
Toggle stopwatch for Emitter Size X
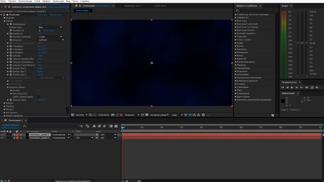pyautogui.click(x=11, y=68)
